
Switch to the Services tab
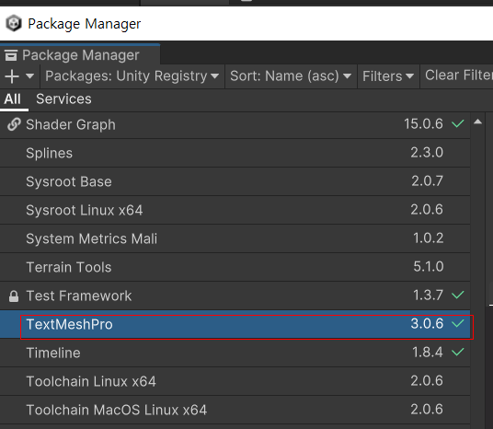point(63,99)
